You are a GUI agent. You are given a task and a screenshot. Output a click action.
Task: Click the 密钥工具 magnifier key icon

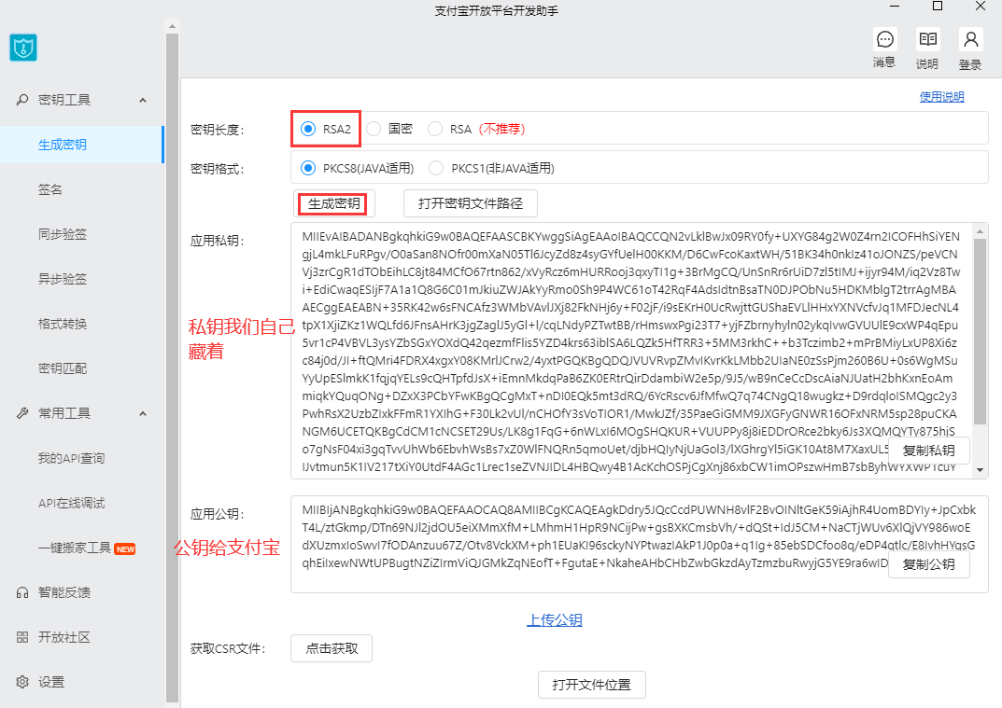(x=22, y=100)
